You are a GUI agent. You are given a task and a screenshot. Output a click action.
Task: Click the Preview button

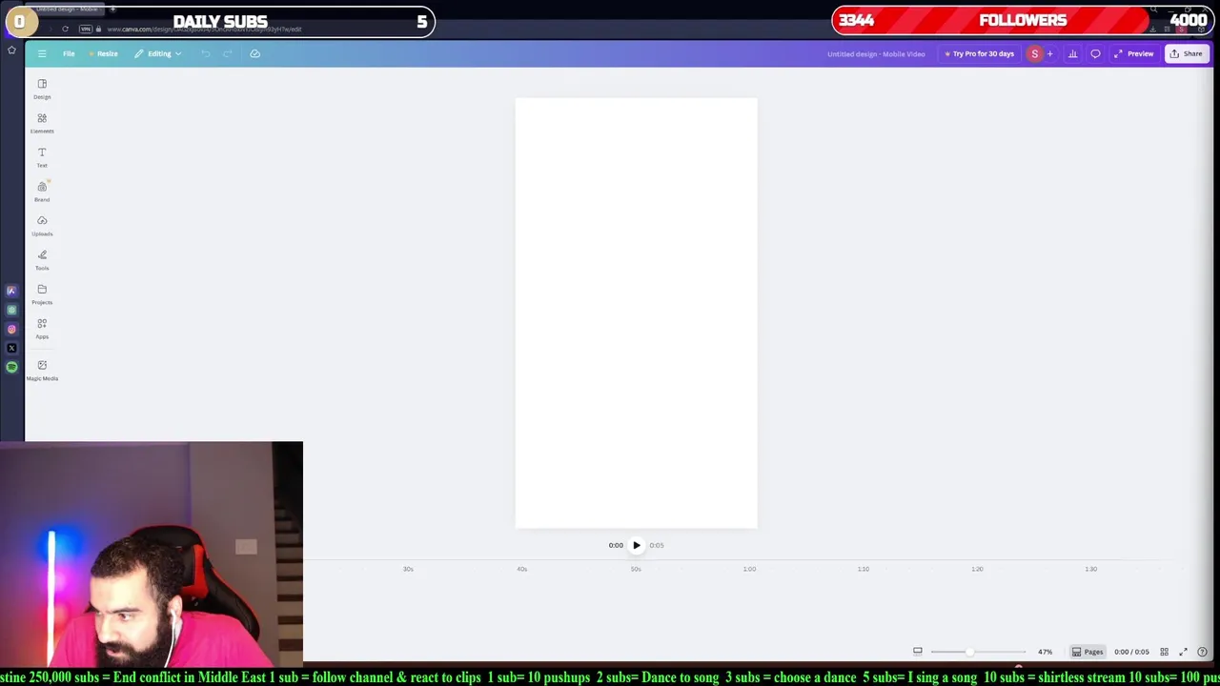coord(1134,54)
